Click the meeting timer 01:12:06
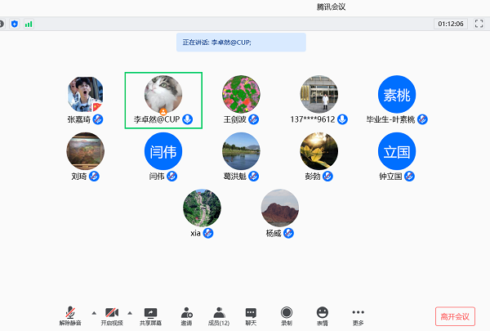 click(x=450, y=24)
